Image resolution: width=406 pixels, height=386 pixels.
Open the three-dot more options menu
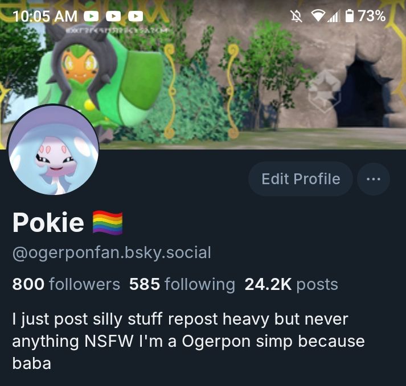coord(374,179)
